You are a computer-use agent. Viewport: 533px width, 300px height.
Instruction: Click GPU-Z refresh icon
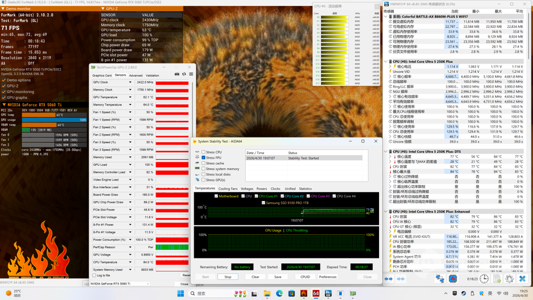[x=184, y=74]
